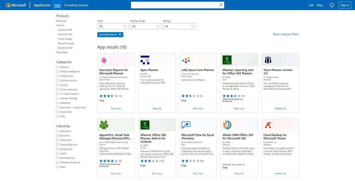Open the Microsoft Flow for Excel icon
The image size is (355, 181).
pos(186,125)
